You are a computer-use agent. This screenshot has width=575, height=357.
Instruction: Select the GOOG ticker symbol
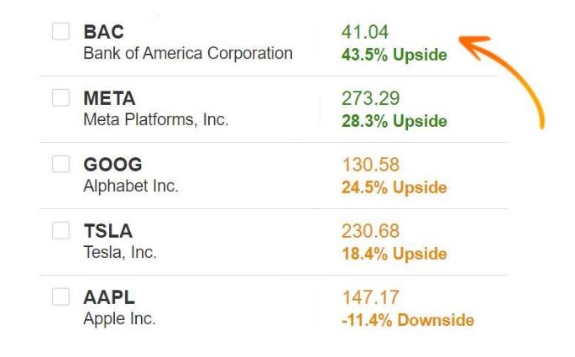113,165
